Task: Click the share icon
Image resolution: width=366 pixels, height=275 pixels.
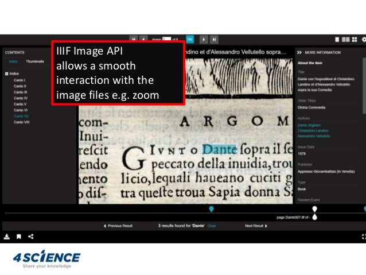Action: [x=31, y=237]
